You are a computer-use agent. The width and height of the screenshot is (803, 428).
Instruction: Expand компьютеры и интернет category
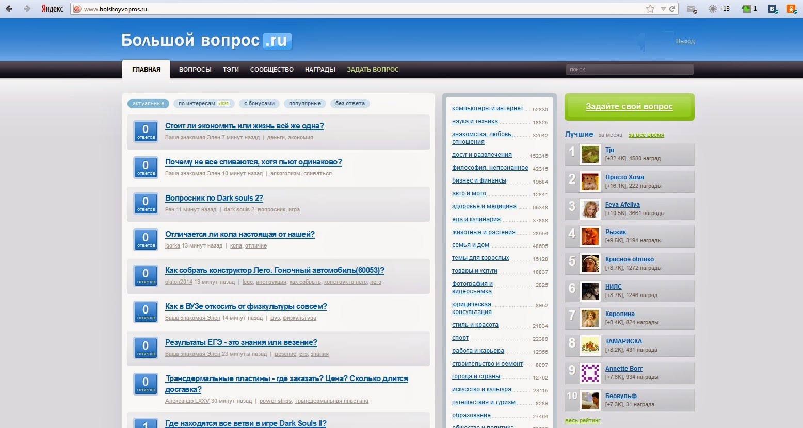[x=487, y=108]
